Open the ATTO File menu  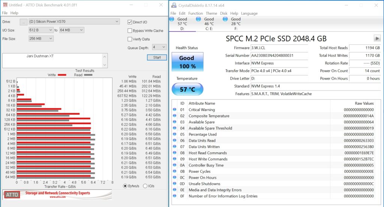pos(4,13)
